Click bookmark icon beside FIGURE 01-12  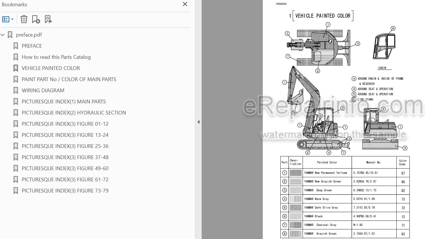pos(16,124)
